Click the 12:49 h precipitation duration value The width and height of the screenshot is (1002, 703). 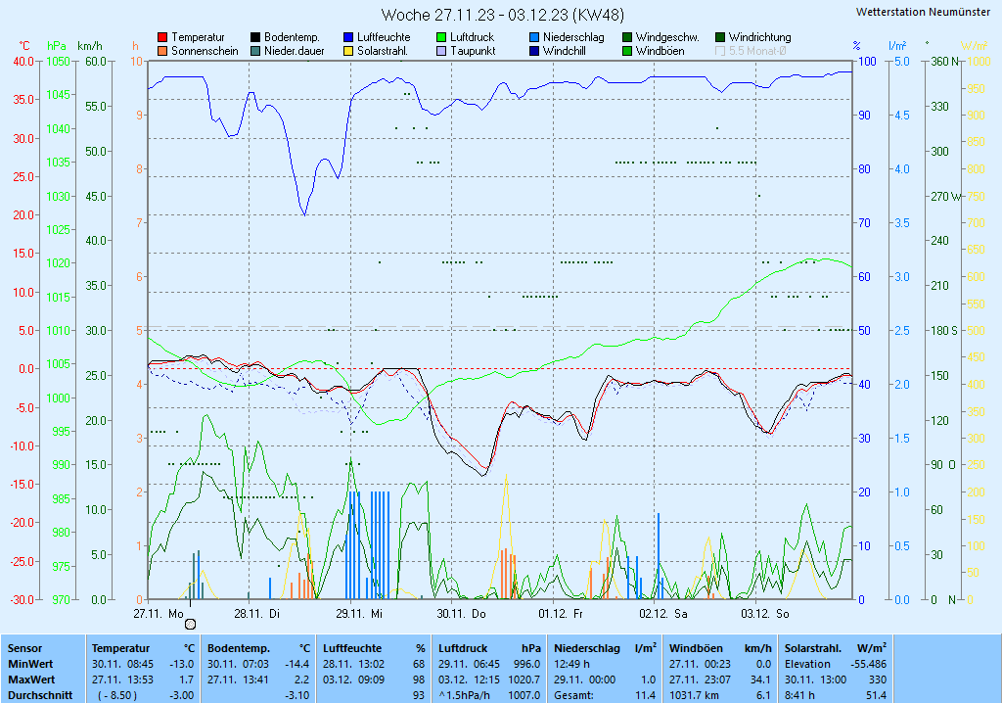(x=571, y=664)
